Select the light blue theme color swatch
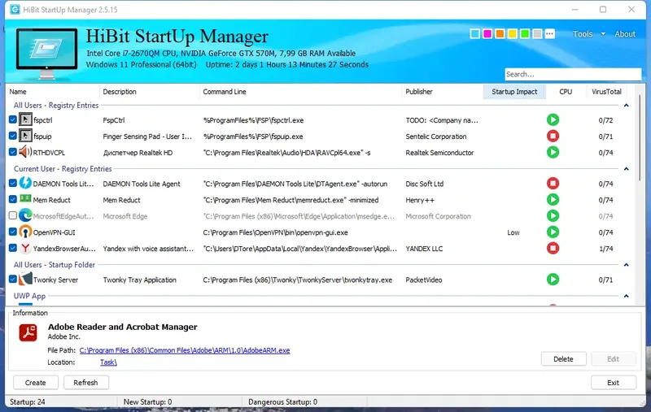 [x=475, y=34]
